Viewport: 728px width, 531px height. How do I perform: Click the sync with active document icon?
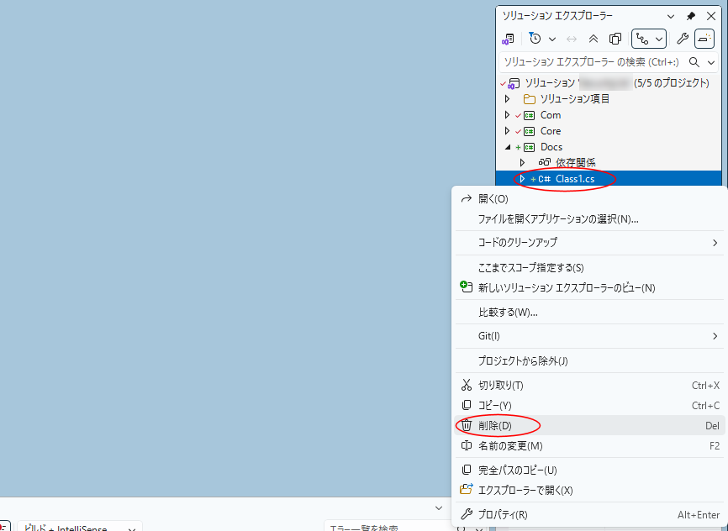572,39
